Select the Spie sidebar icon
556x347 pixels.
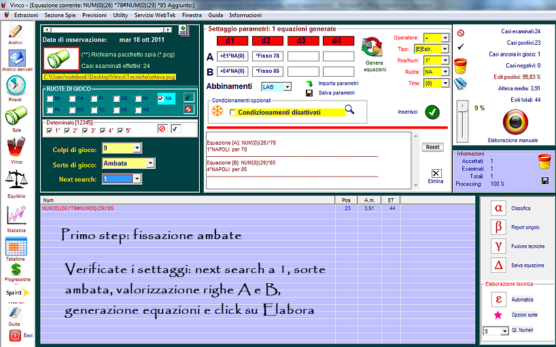point(16,115)
